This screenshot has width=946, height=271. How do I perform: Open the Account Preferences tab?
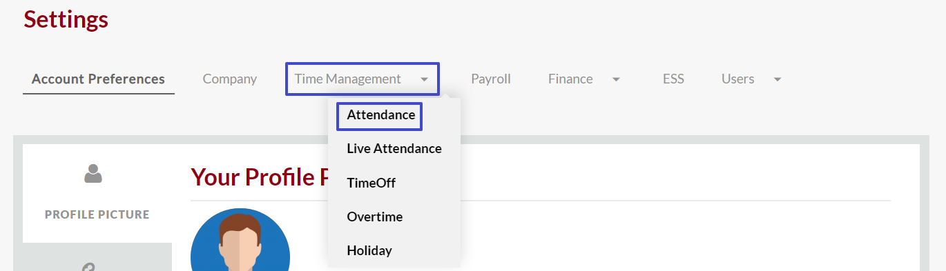pos(98,79)
